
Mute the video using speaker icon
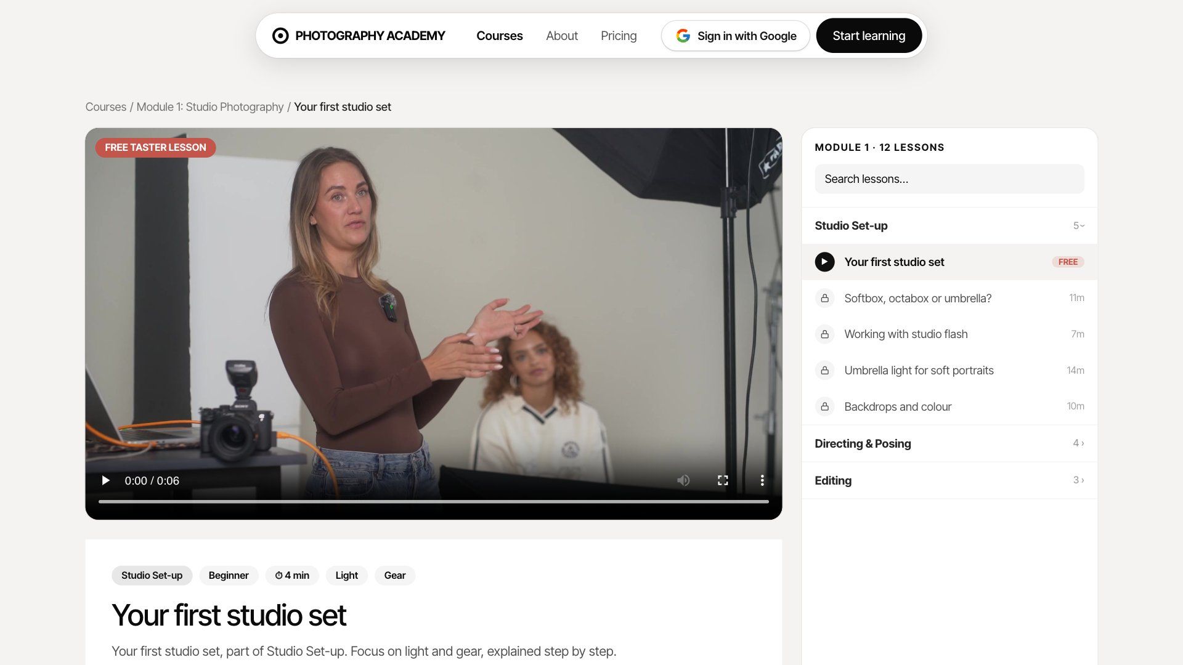pos(683,480)
